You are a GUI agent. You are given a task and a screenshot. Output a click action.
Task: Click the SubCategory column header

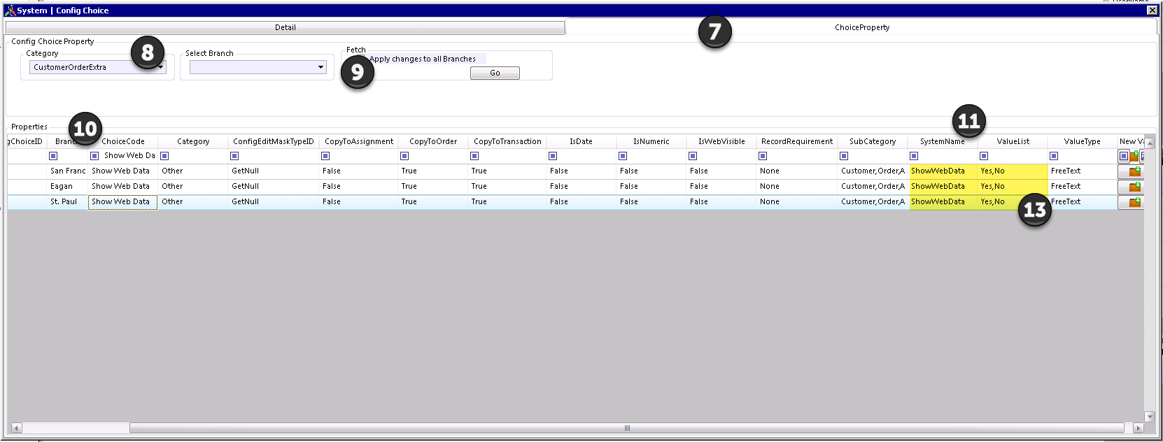(x=873, y=141)
